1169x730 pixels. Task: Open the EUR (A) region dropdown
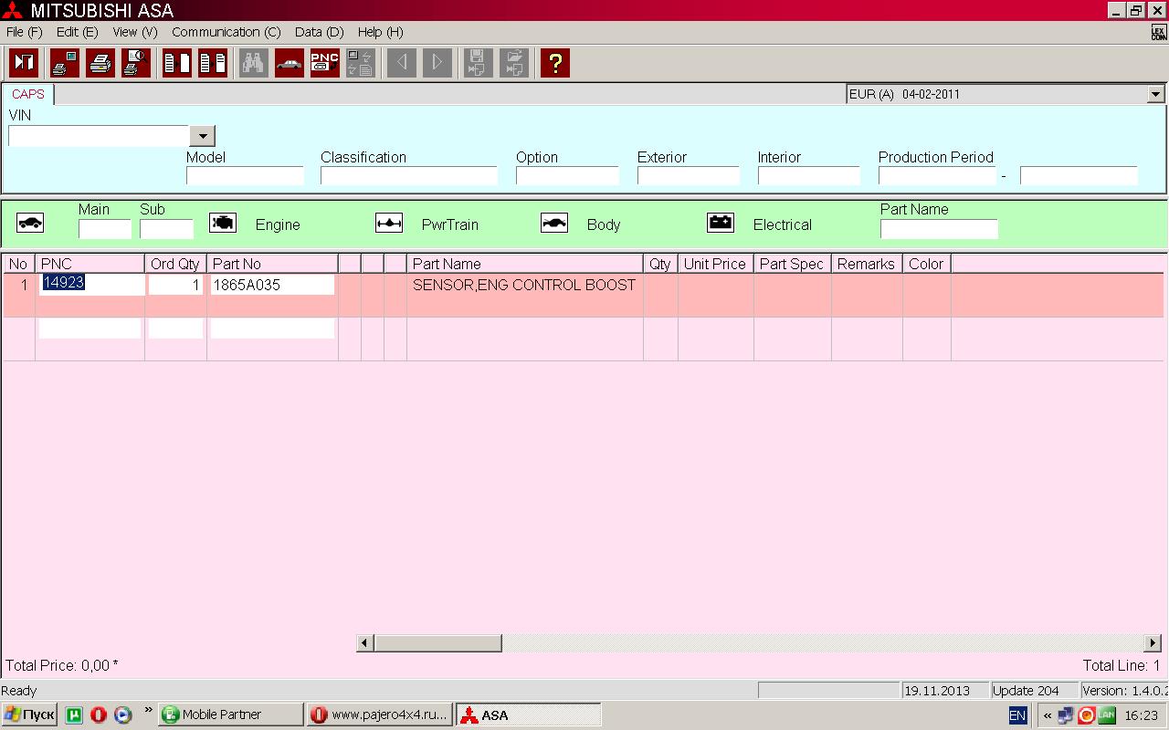click(1155, 94)
